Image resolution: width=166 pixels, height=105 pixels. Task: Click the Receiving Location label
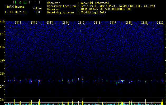point(61,6)
